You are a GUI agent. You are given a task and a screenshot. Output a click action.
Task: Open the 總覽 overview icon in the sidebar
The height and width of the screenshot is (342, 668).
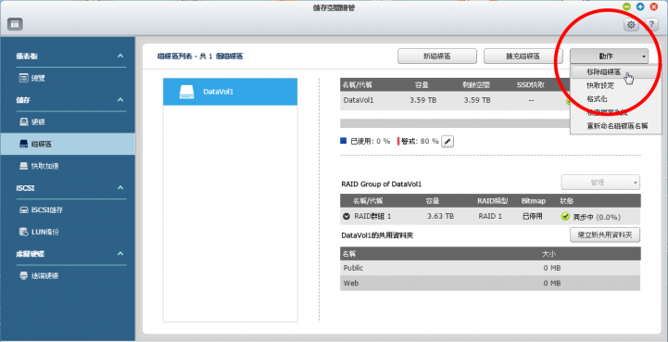(24, 78)
